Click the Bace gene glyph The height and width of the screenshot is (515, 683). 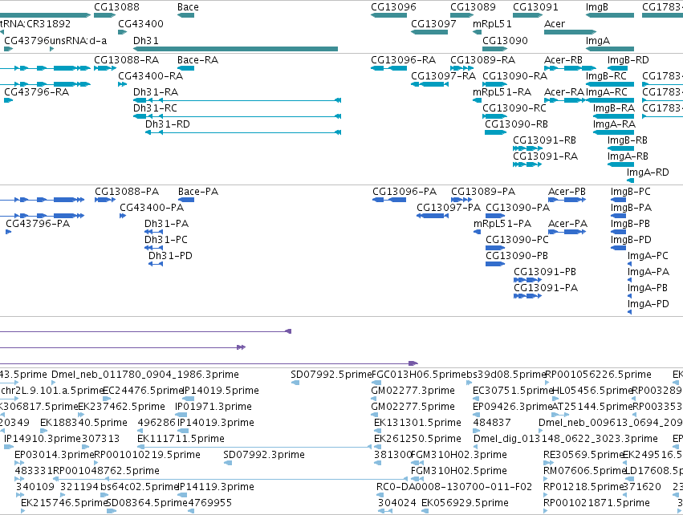pyautogui.click(x=186, y=15)
